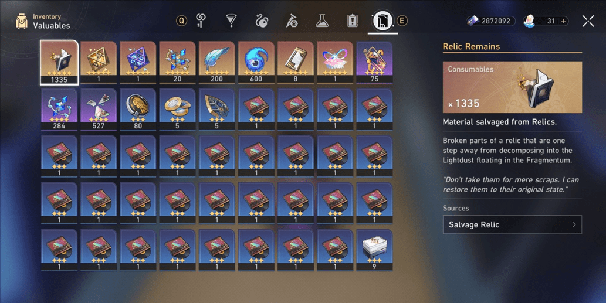This screenshot has width=606, height=303.
Task: Open Salvage Relic source link
Action: (512, 224)
